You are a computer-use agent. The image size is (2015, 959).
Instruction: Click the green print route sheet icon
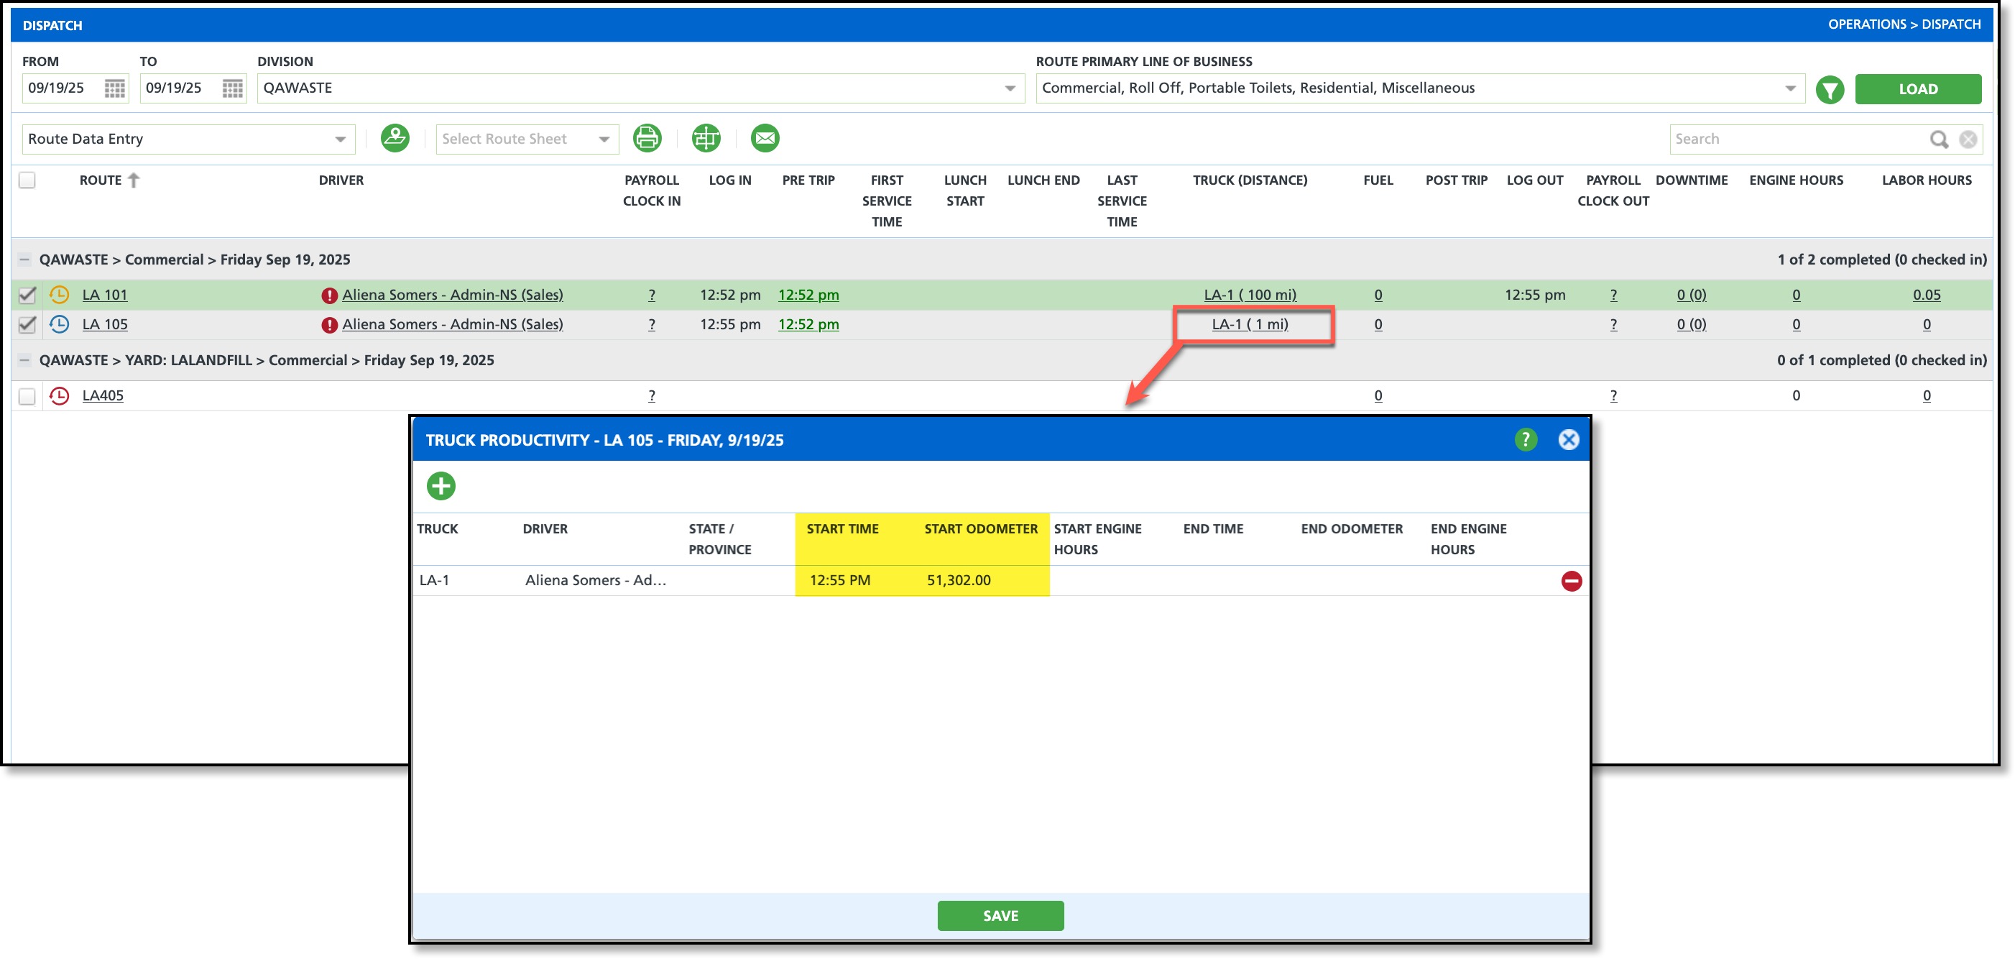pyautogui.click(x=647, y=139)
